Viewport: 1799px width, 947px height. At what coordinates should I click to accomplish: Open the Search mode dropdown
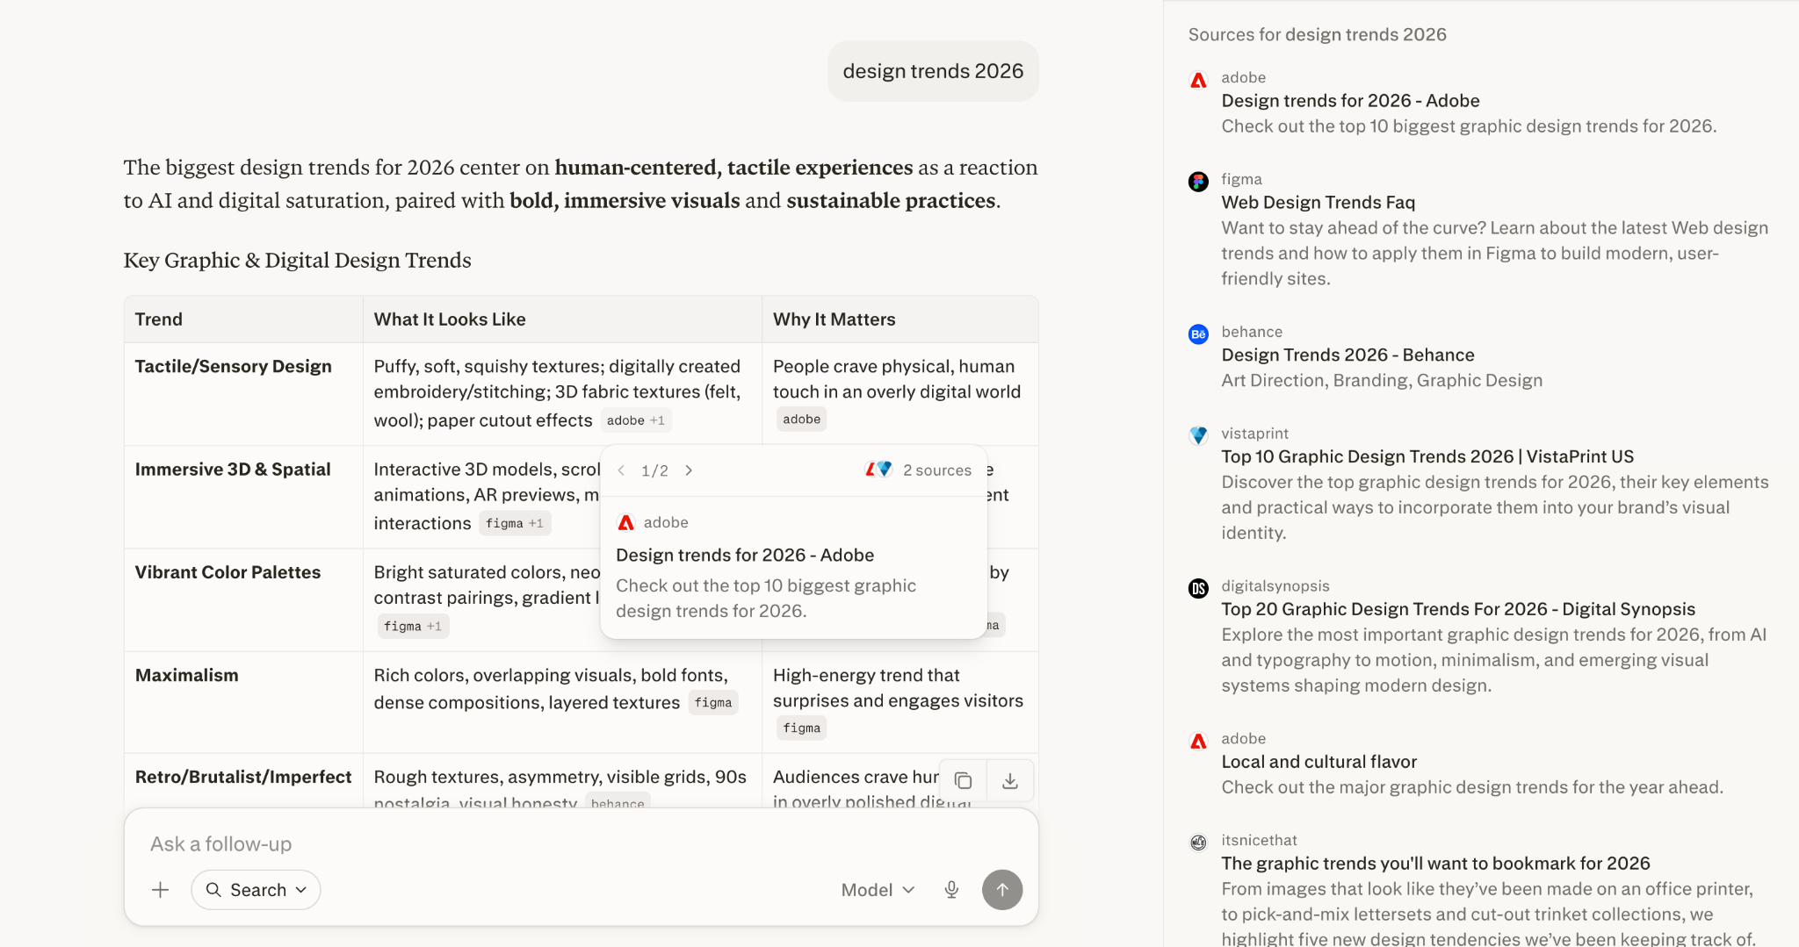pos(256,890)
